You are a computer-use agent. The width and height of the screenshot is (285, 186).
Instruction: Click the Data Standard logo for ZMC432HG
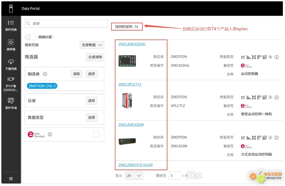[246, 66]
